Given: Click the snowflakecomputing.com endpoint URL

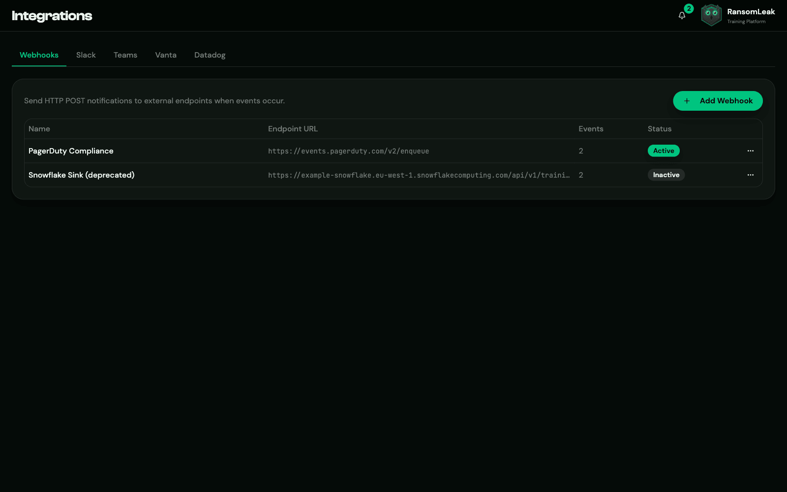Looking at the screenshot, I should [419, 175].
